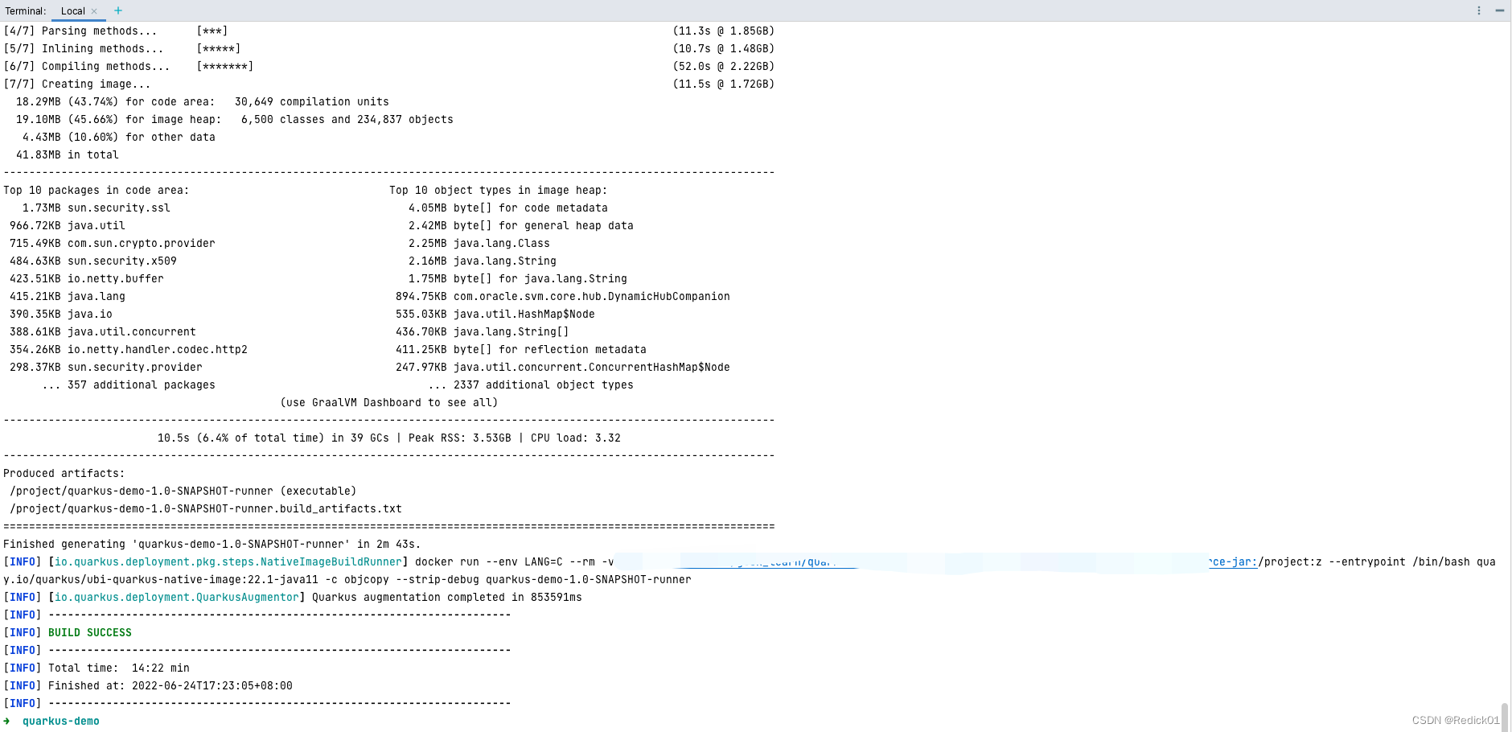1512x732 pixels.
Task: Click '/project/quarkus-demo-1.0-SNAPSHOT-runner (executable)' line
Action: coord(183,491)
